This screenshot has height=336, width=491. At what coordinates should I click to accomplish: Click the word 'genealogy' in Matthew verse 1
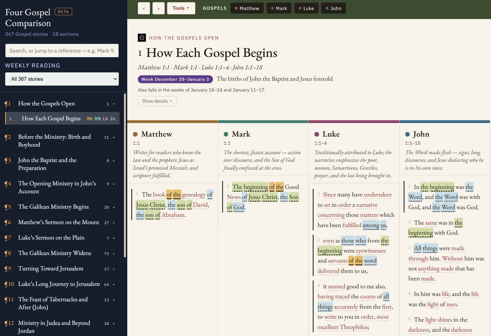(194, 195)
